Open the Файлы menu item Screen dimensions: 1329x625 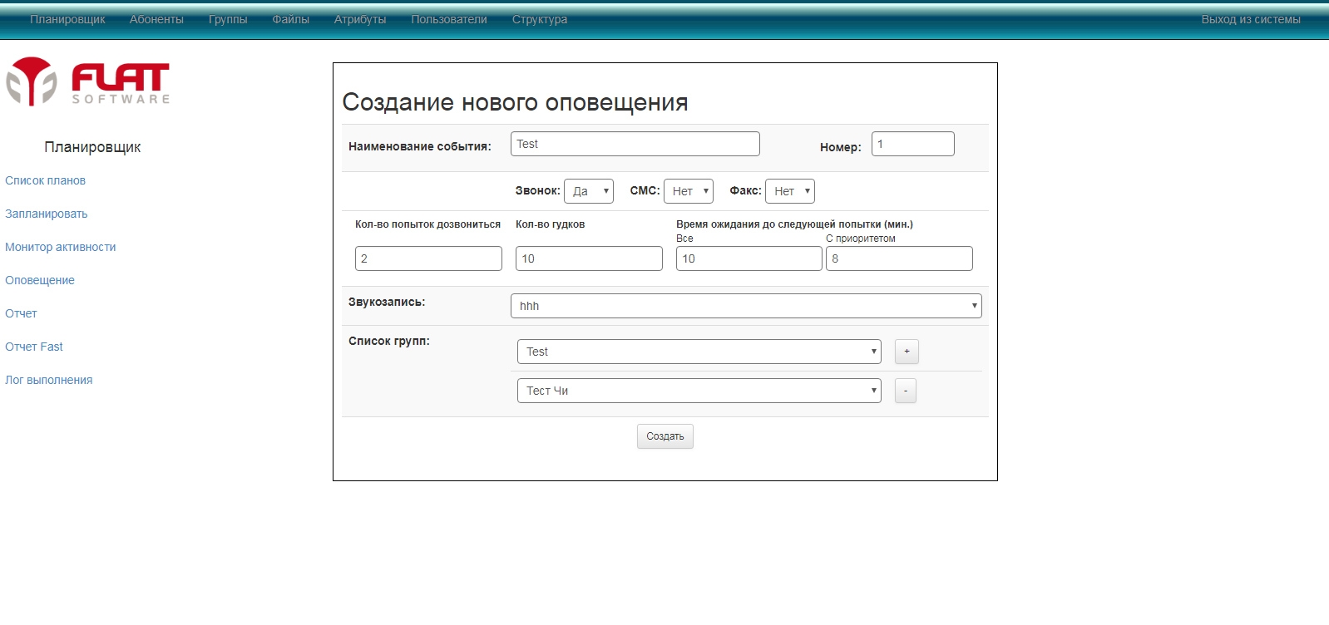coord(291,19)
